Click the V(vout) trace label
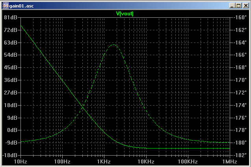The height and width of the screenshot is (167, 251). tap(125, 14)
